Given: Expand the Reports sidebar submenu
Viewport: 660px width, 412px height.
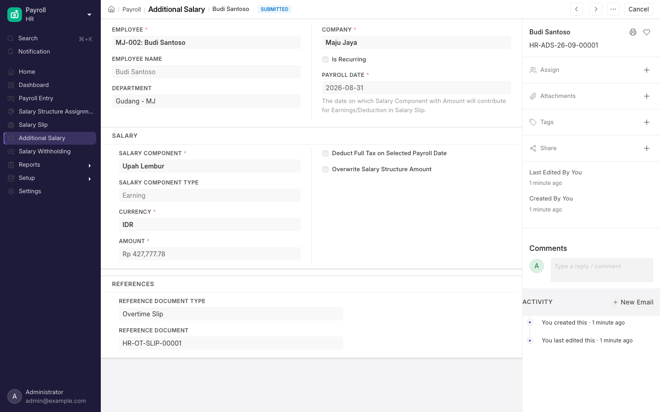Looking at the screenshot, I should 90,165.
